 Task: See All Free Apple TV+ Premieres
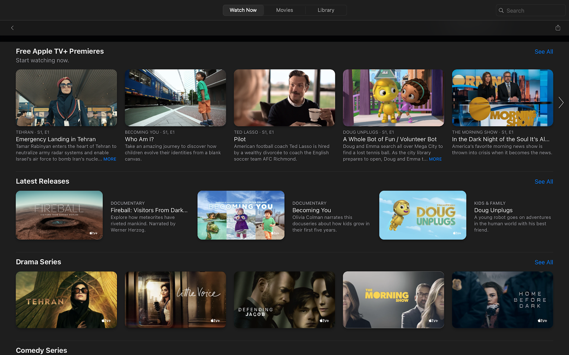[x=544, y=52]
